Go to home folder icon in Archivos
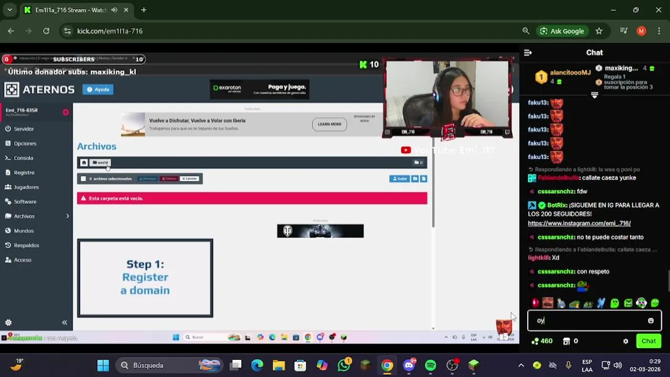 point(84,163)
